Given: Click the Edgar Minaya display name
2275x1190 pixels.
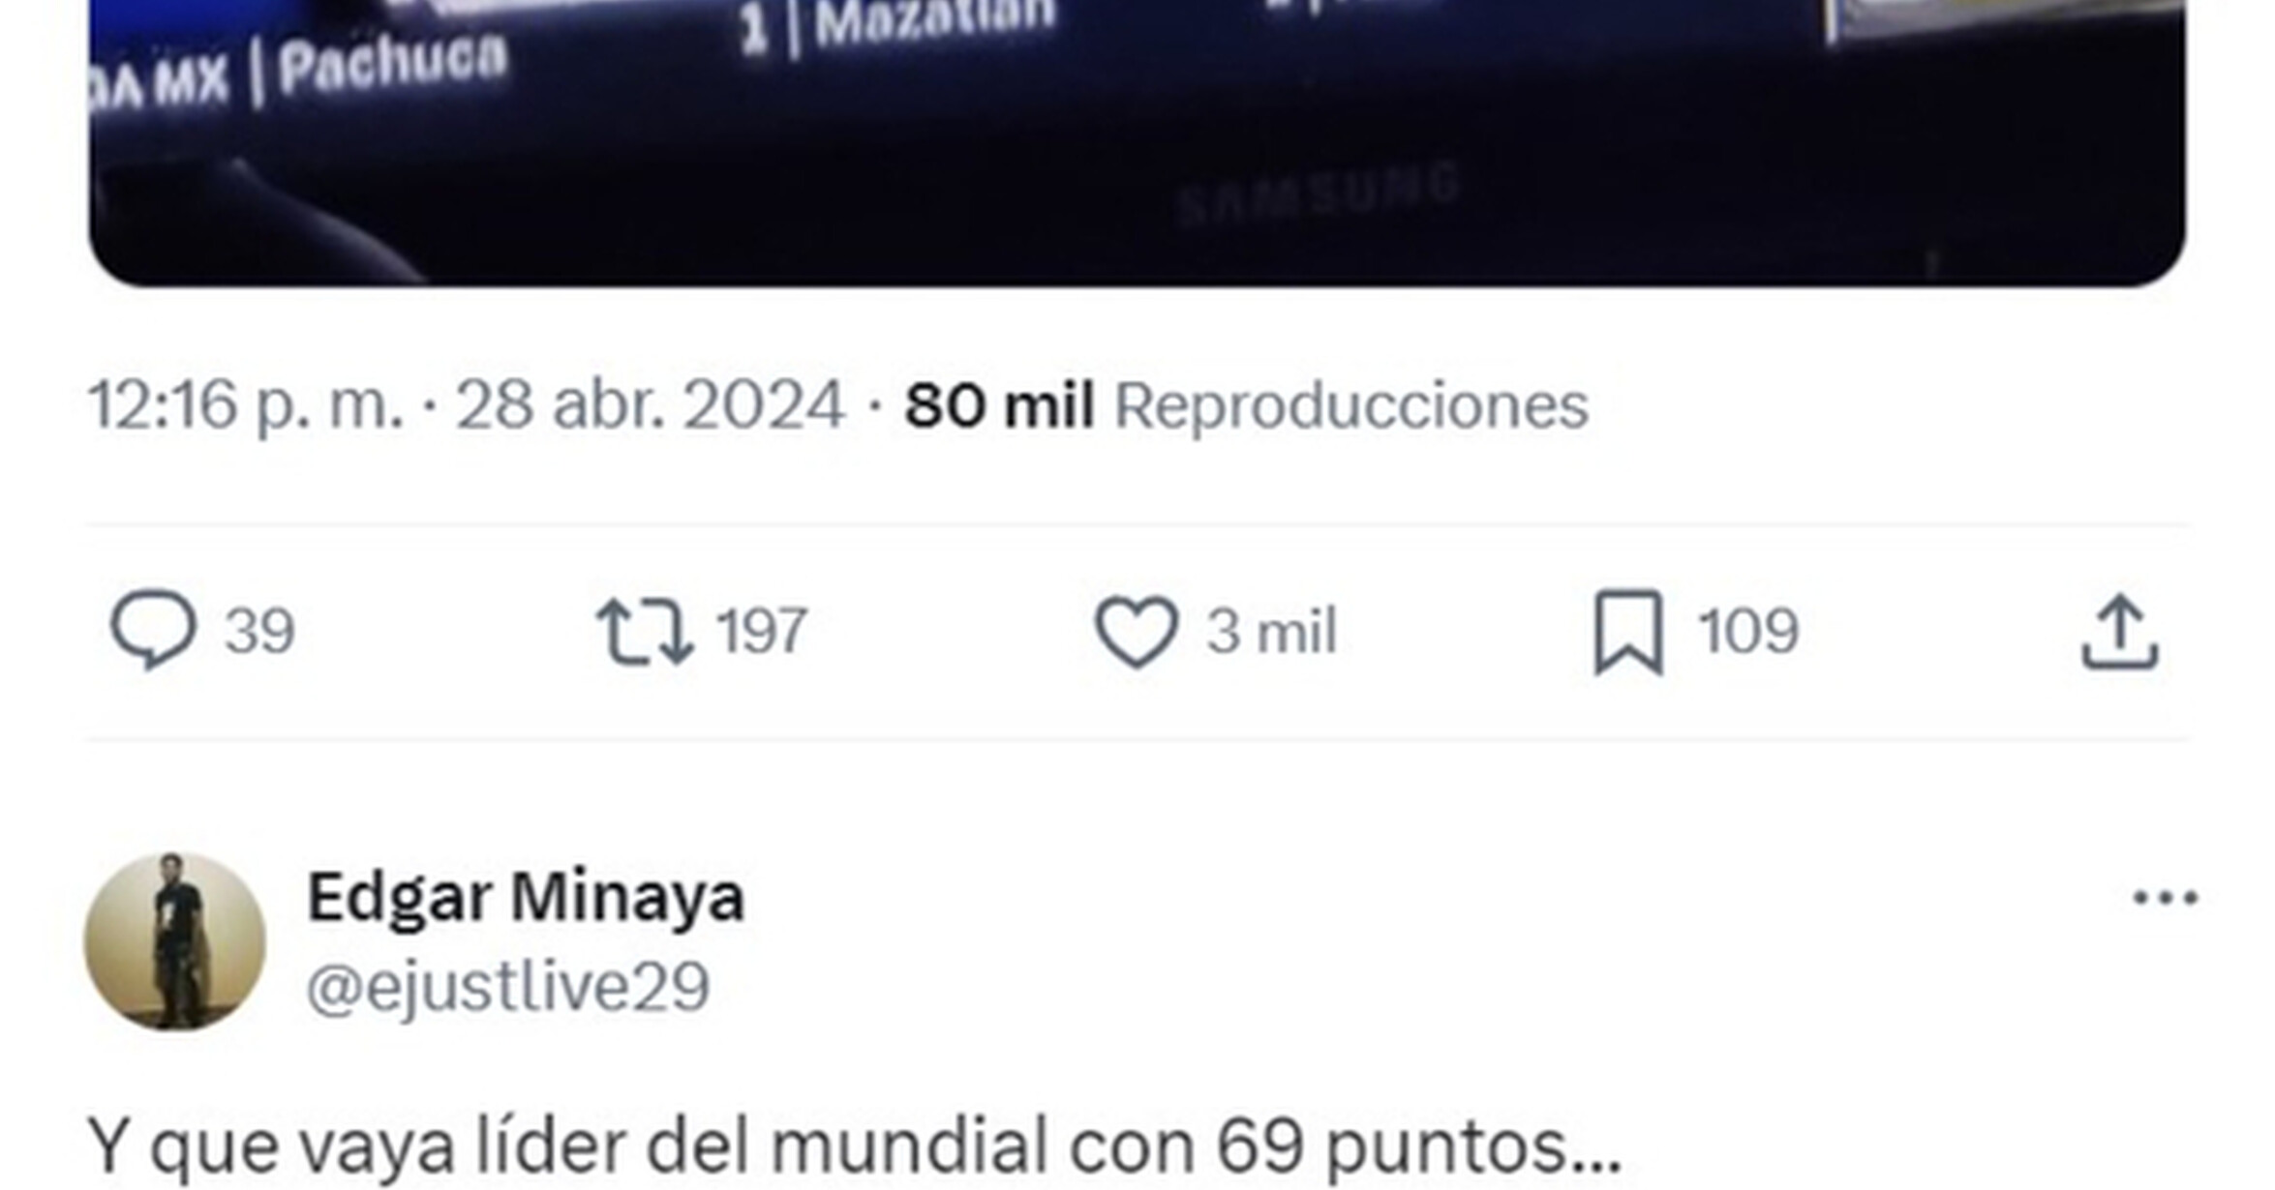Looking at the screenshot, I should coord(526,897).
